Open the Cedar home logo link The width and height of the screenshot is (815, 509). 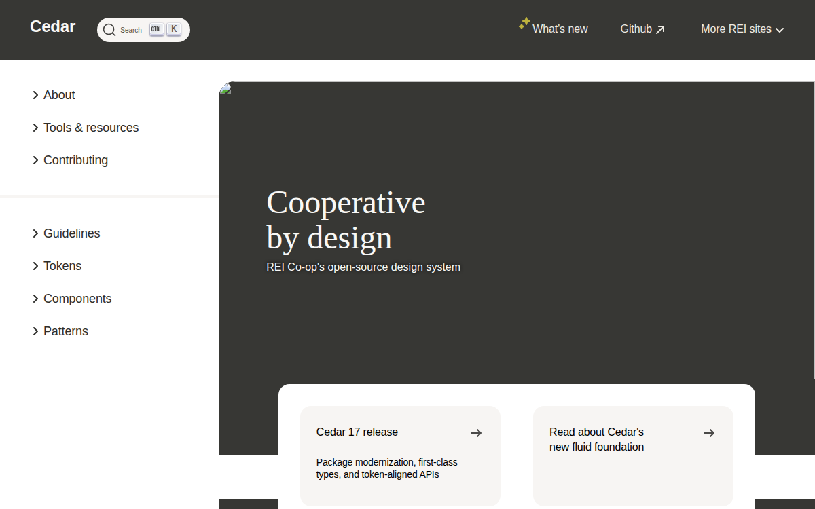52,26
